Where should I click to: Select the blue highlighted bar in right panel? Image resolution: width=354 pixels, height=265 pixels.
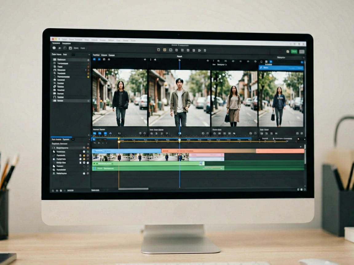coord(281,68)
